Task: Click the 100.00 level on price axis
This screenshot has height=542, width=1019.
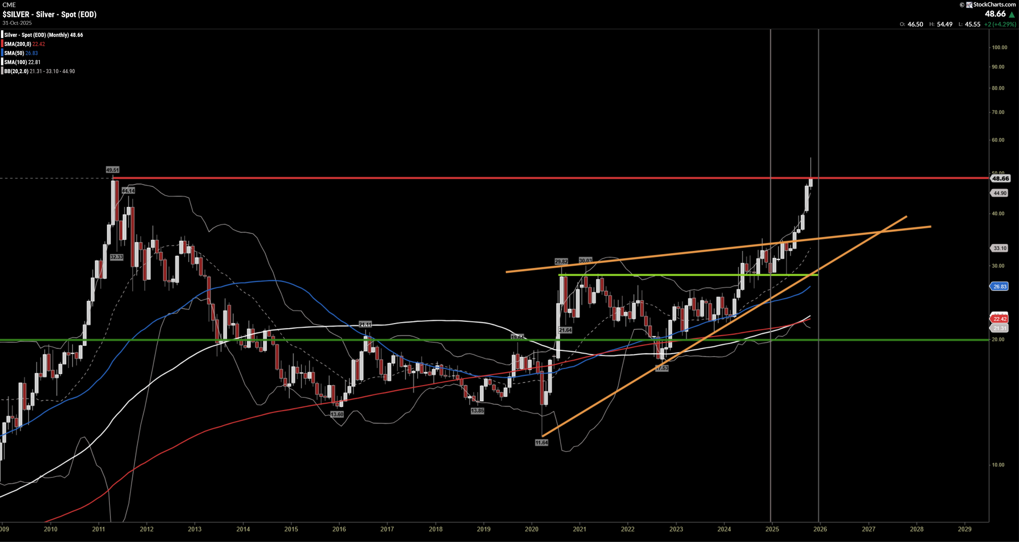Action: (x=999, y=47)
